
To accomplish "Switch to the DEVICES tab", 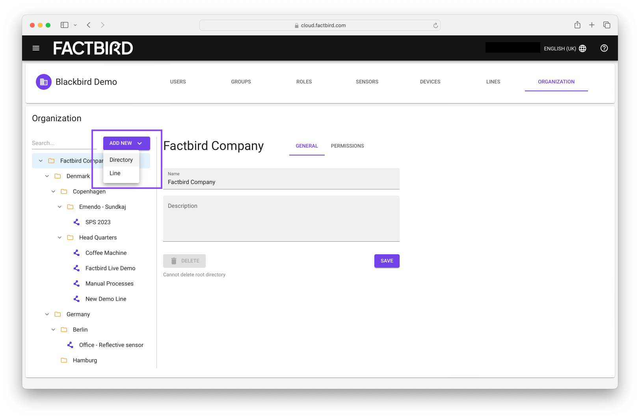I will [430, 82].
